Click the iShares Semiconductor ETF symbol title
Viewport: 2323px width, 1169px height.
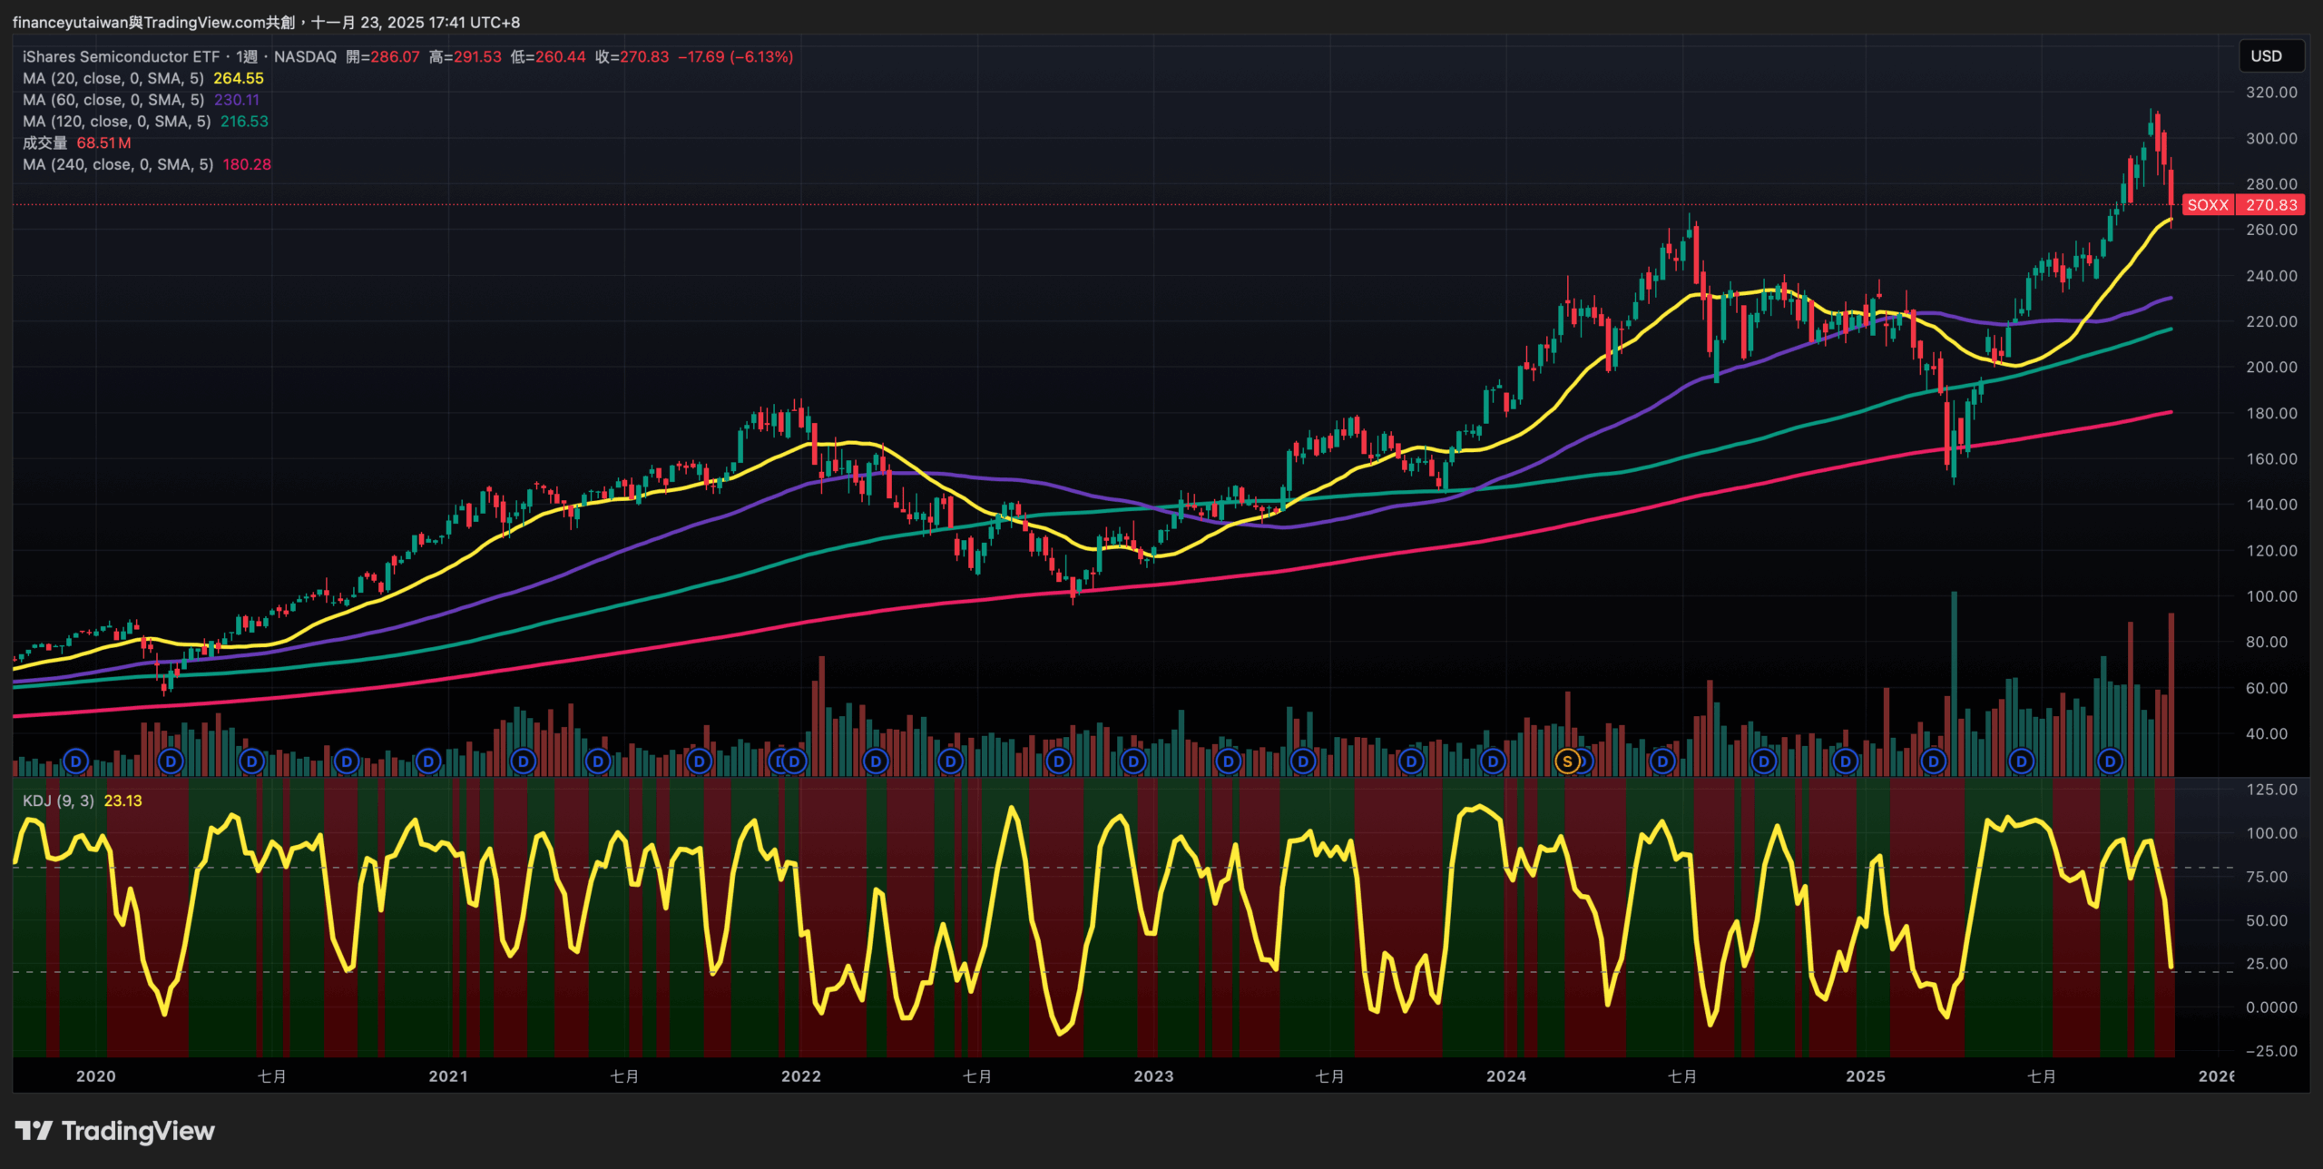(x=121, y=57)
